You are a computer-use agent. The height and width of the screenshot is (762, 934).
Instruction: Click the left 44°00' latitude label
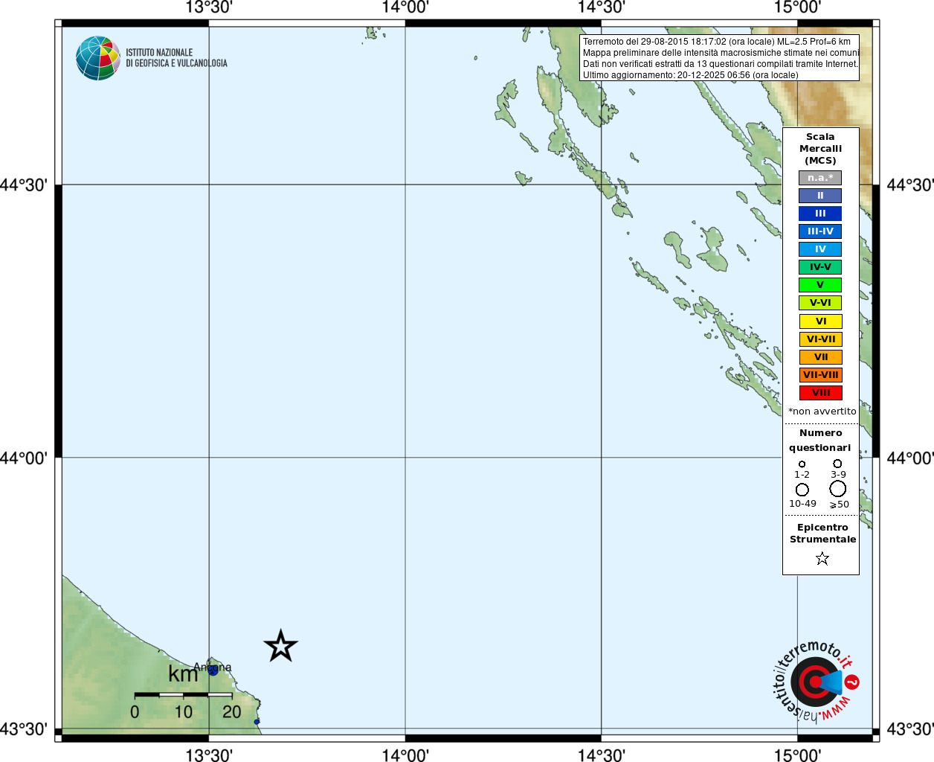[x=24, y=458]
